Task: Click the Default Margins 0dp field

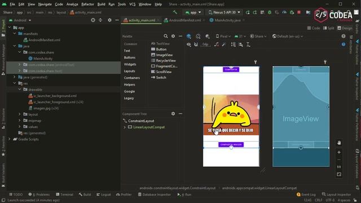Action: click(205, 45)
